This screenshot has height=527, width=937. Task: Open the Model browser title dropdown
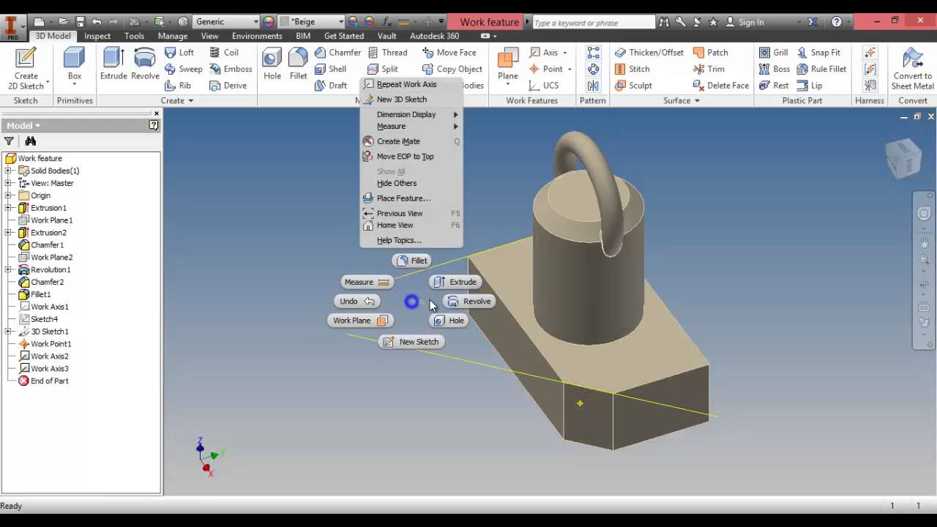click(x=24, y=125)
